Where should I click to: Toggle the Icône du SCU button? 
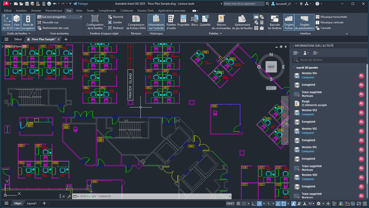(7, 22)
